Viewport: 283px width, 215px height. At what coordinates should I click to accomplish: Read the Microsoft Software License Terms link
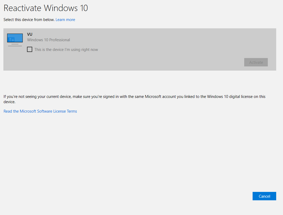pos(40,111)
